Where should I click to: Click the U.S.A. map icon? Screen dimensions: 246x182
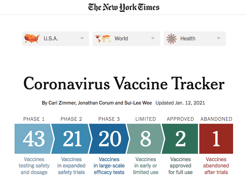click(32, 38)
